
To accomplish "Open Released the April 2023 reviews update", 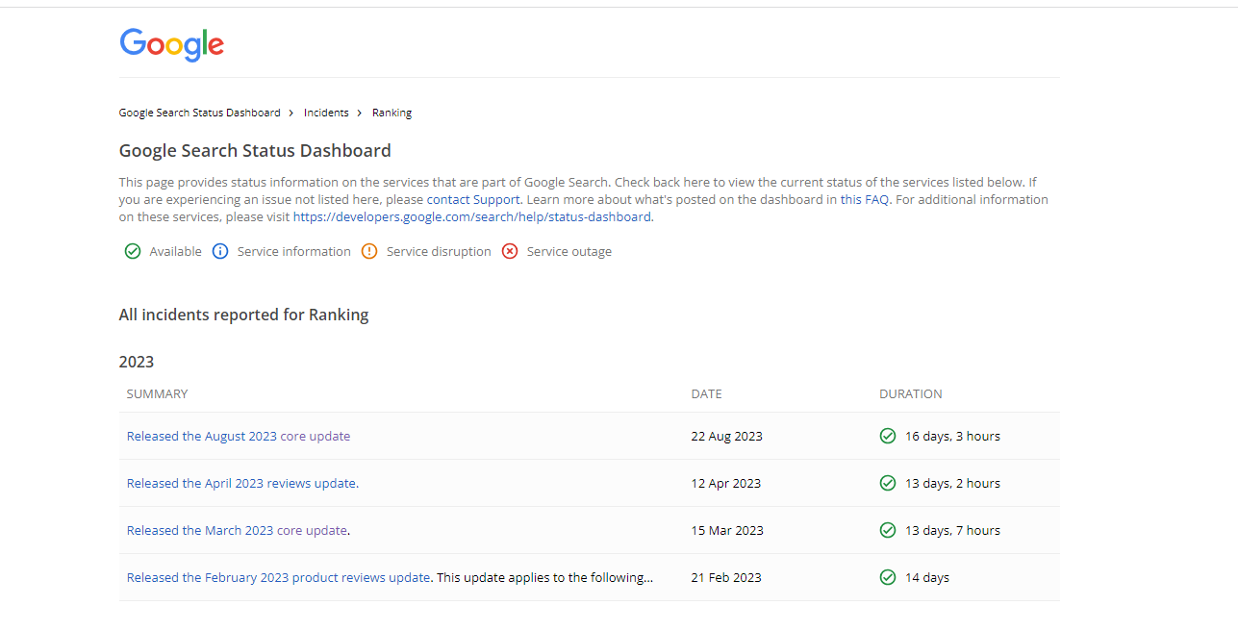I will coord(242,483).
